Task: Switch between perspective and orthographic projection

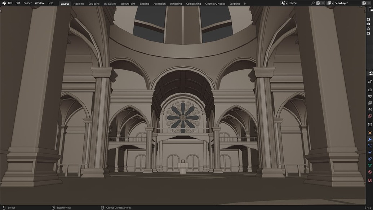Action: 368,33
